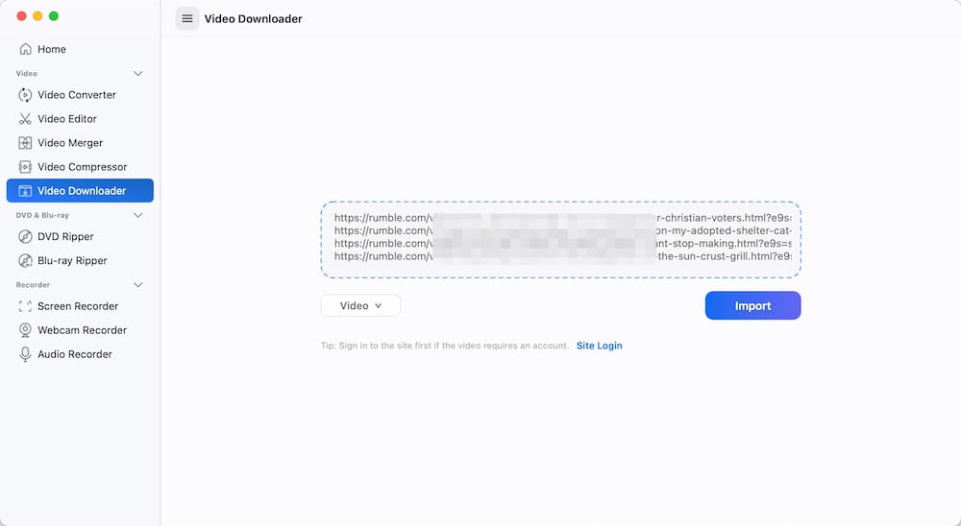961x526 pixels.
Task: Open Video Editor from sidebar
Action: tap(80, 119)
